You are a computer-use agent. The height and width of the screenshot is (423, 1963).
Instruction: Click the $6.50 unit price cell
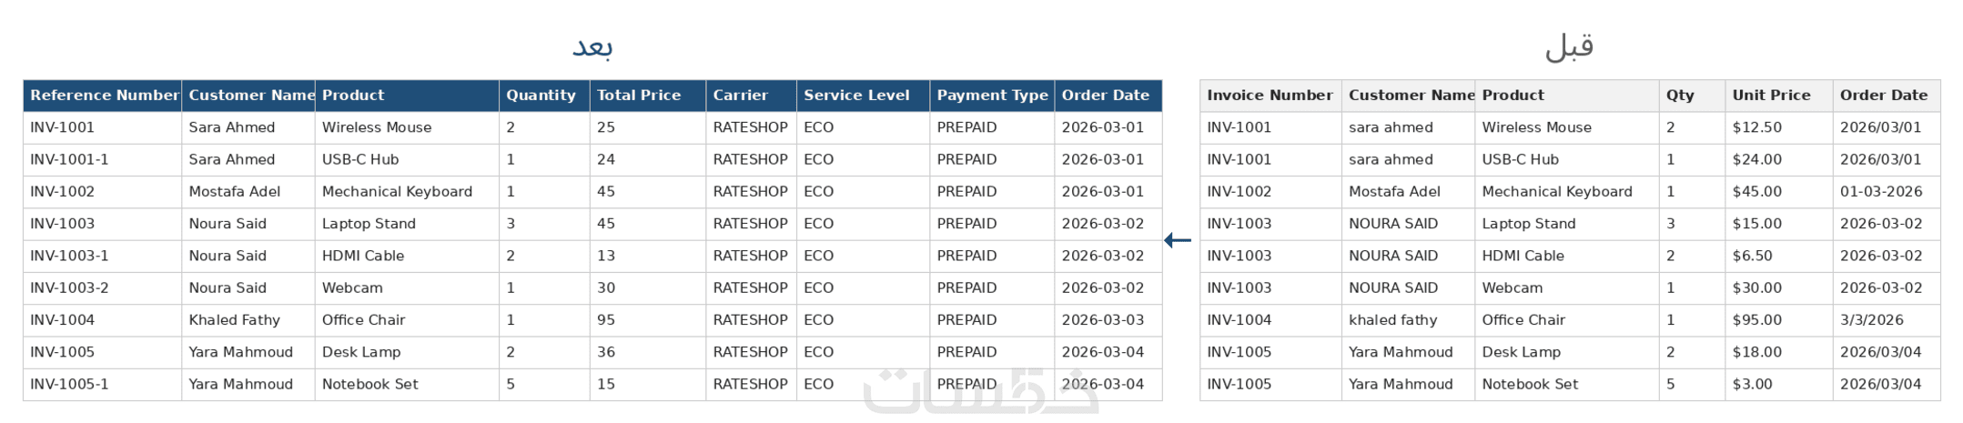click(1779, 257)
